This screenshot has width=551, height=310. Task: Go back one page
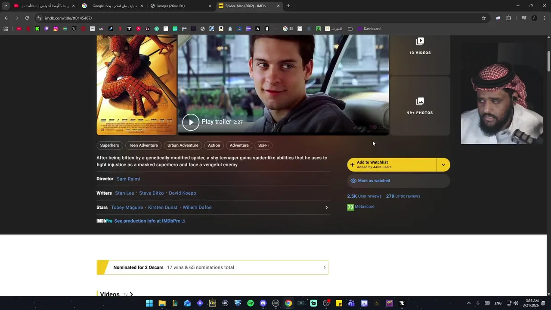[x=6, y=18]
